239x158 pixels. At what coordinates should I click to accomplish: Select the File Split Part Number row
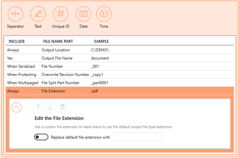click(x=120, y=83)
